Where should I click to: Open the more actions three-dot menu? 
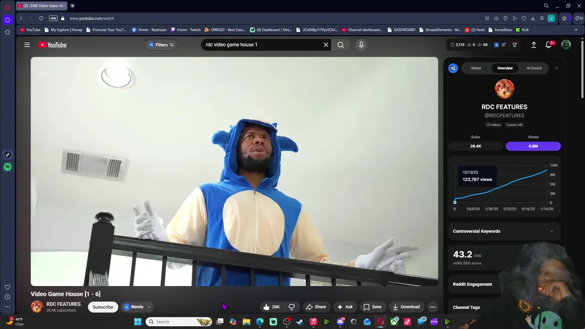coord(432,307)
